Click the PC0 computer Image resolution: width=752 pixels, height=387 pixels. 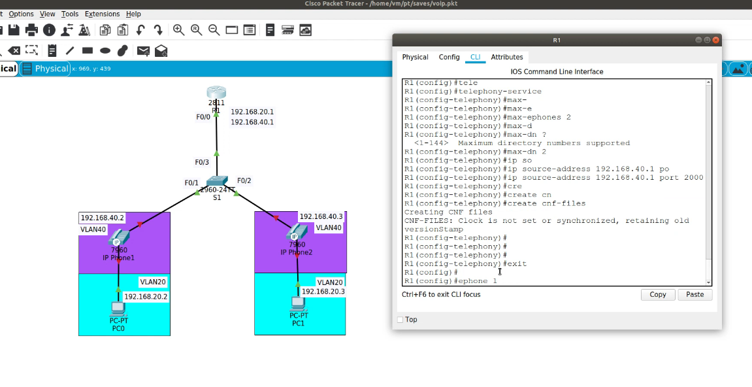(118, 309)
